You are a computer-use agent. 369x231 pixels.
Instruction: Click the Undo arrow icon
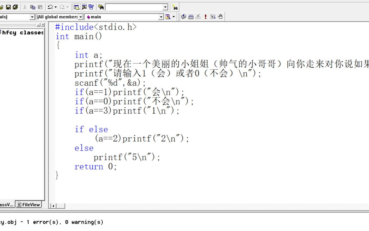click(50, 7)
